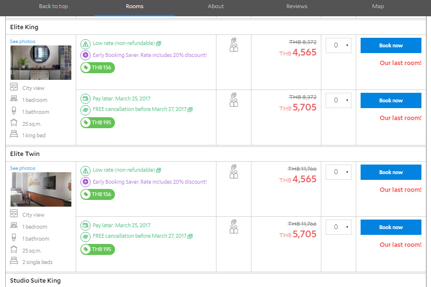The image size is (431, 287).
Task: Click the Pay later calendar icon under Elite Twin
Action: tap(85, 225)
